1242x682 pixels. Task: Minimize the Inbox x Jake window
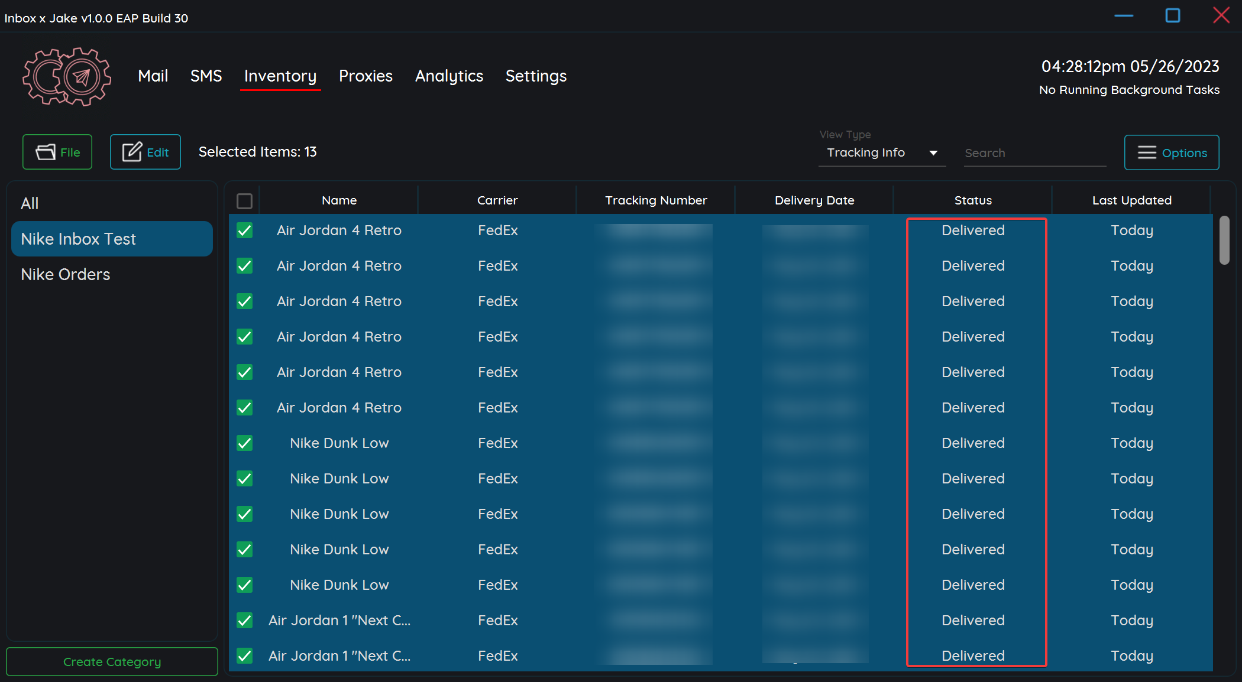point(1123,16)
